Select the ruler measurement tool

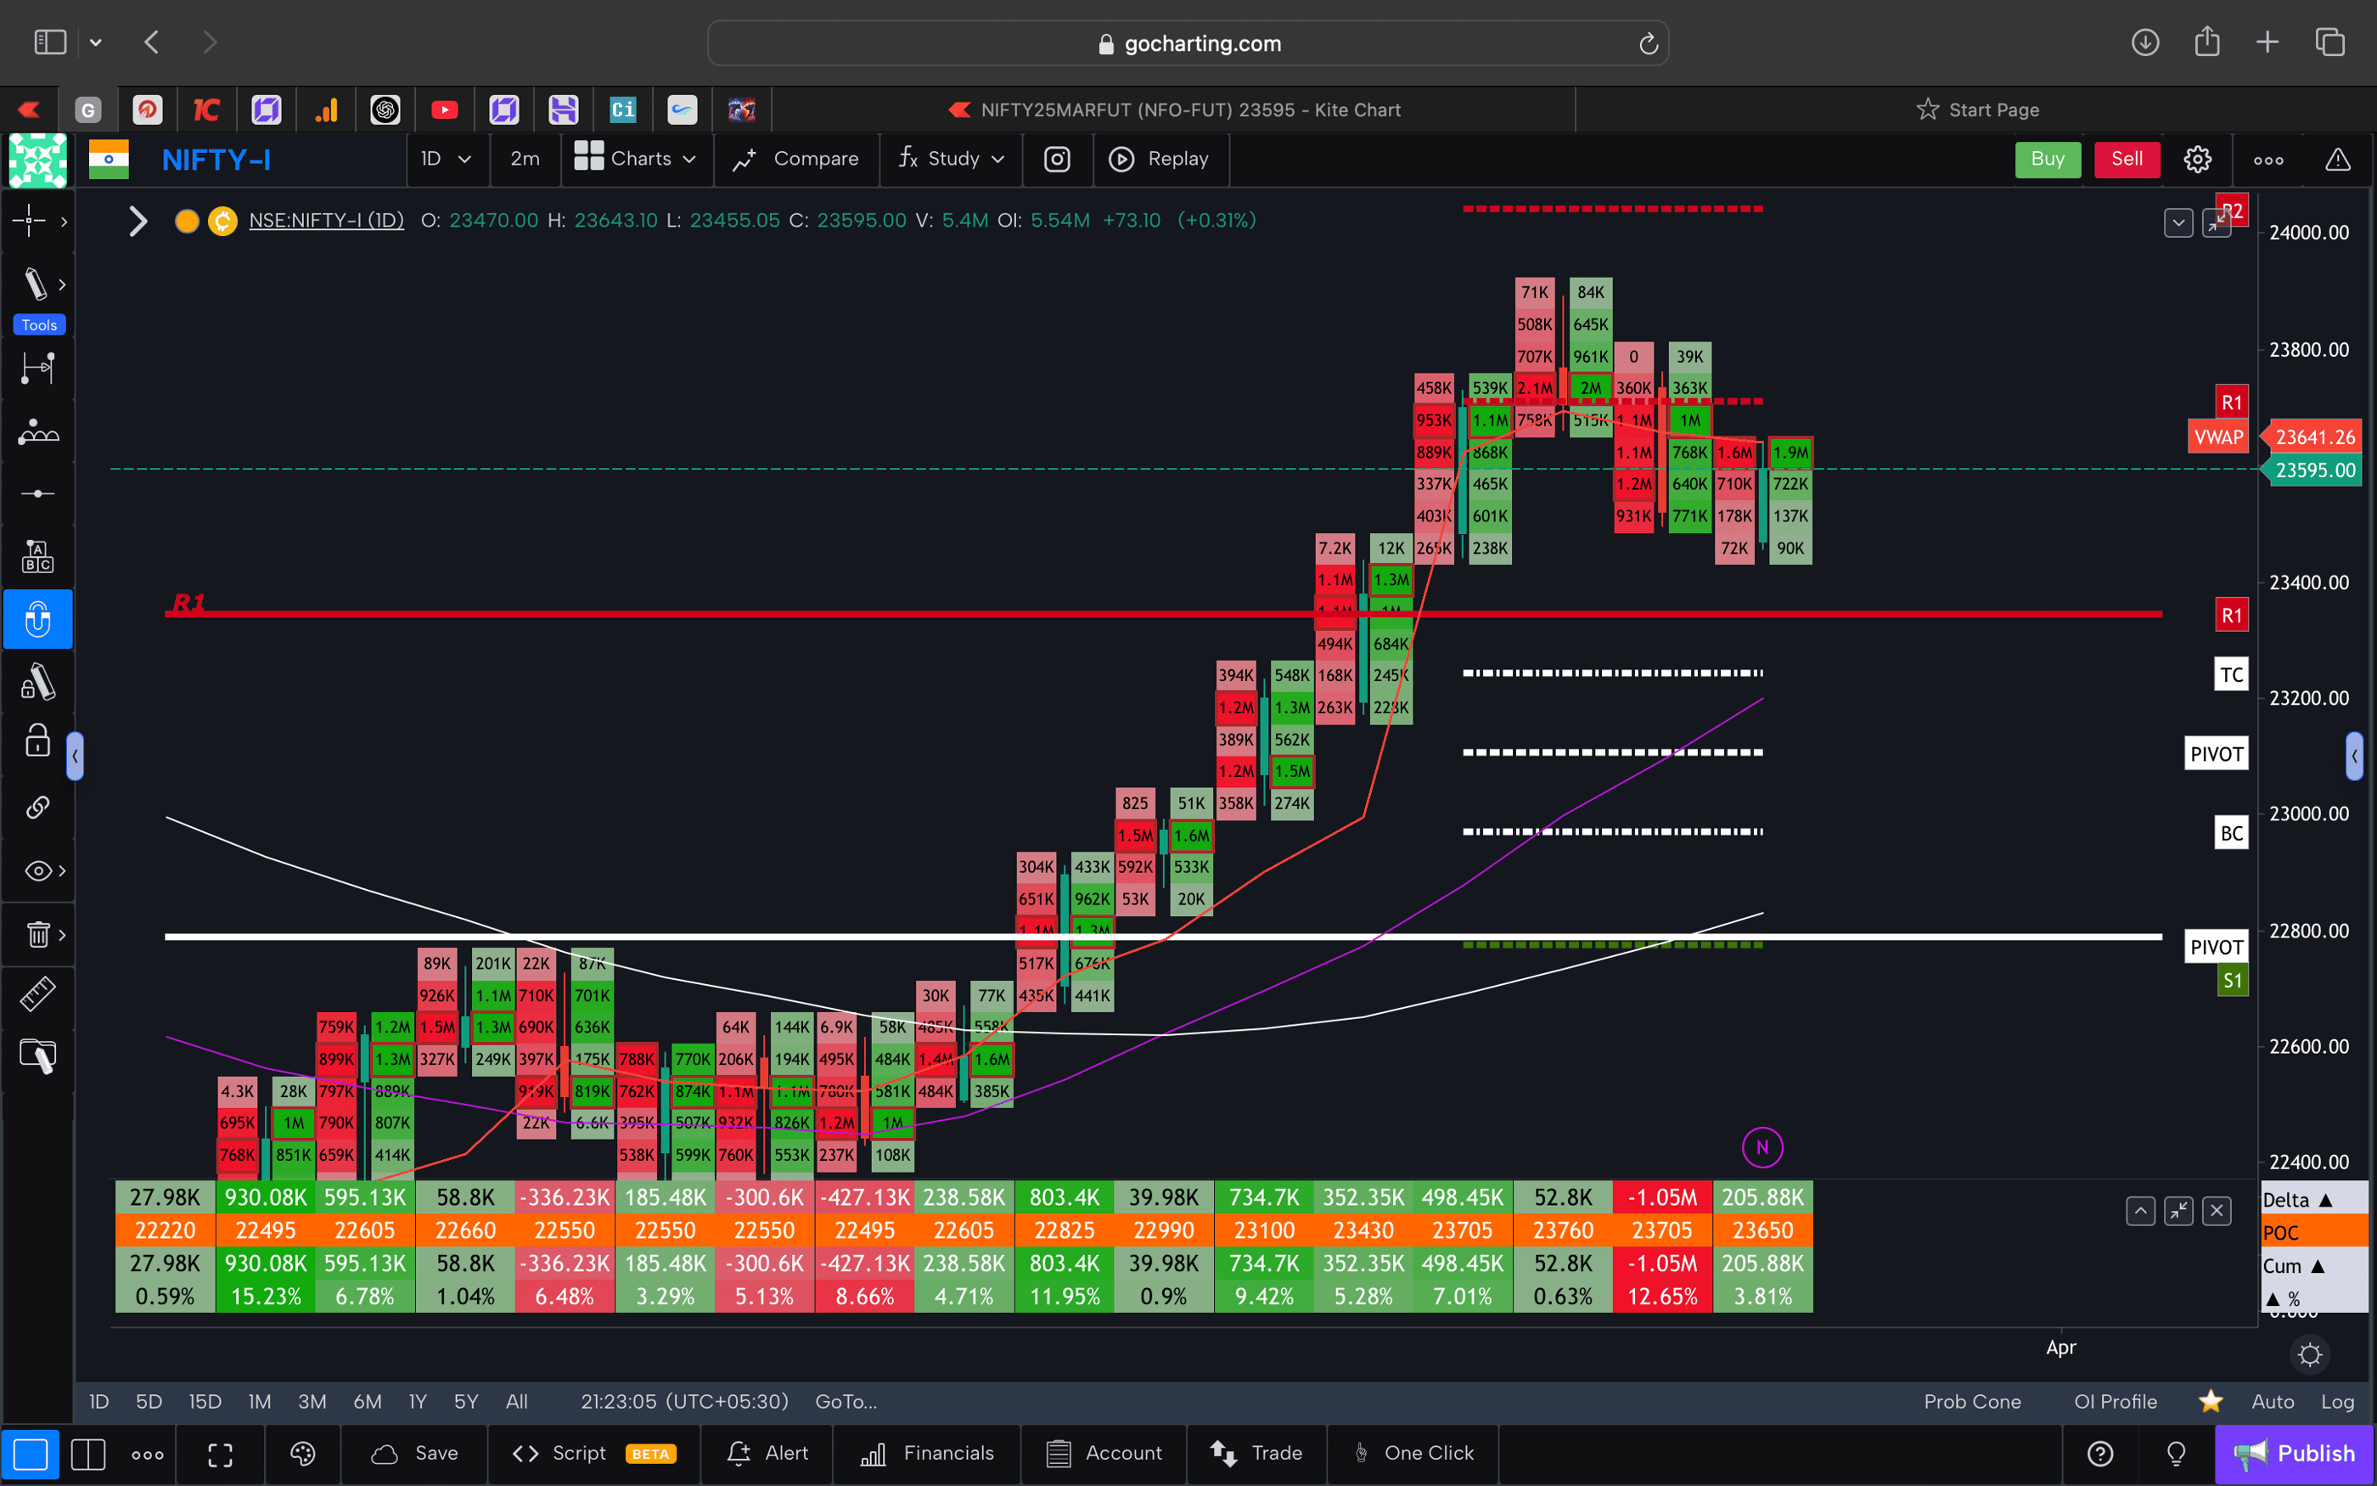[x=37, y=993]
